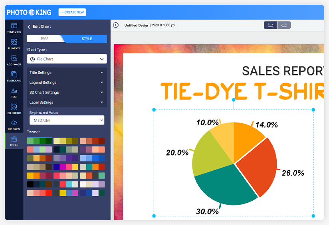
Task: Click the Undo arrow button
Action: coord(270,25)
